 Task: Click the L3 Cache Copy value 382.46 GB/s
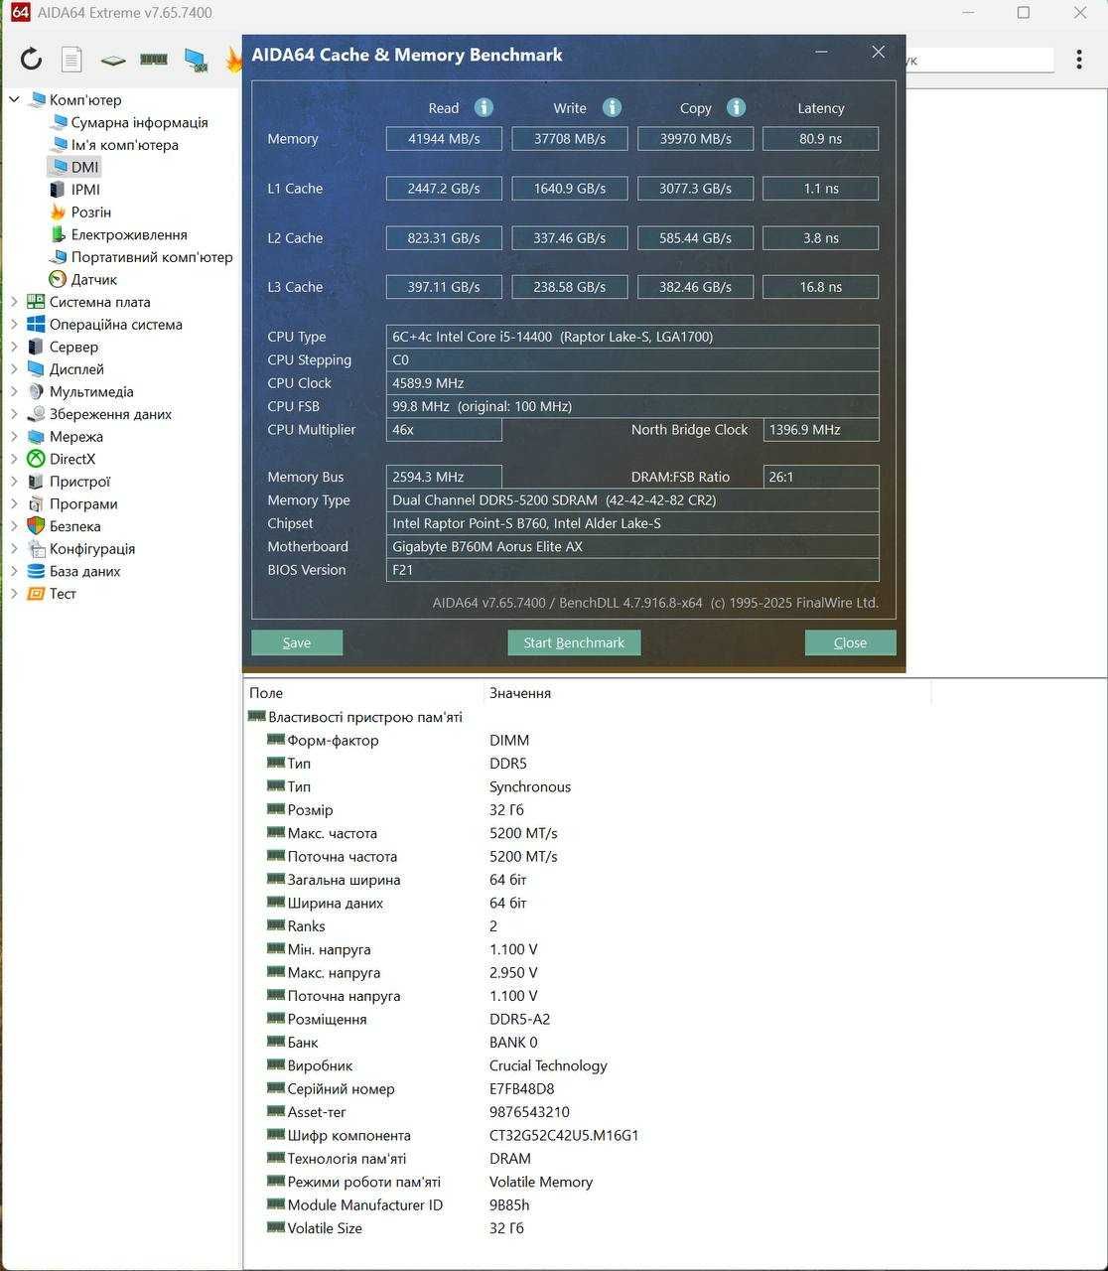(x=695, y=287)
